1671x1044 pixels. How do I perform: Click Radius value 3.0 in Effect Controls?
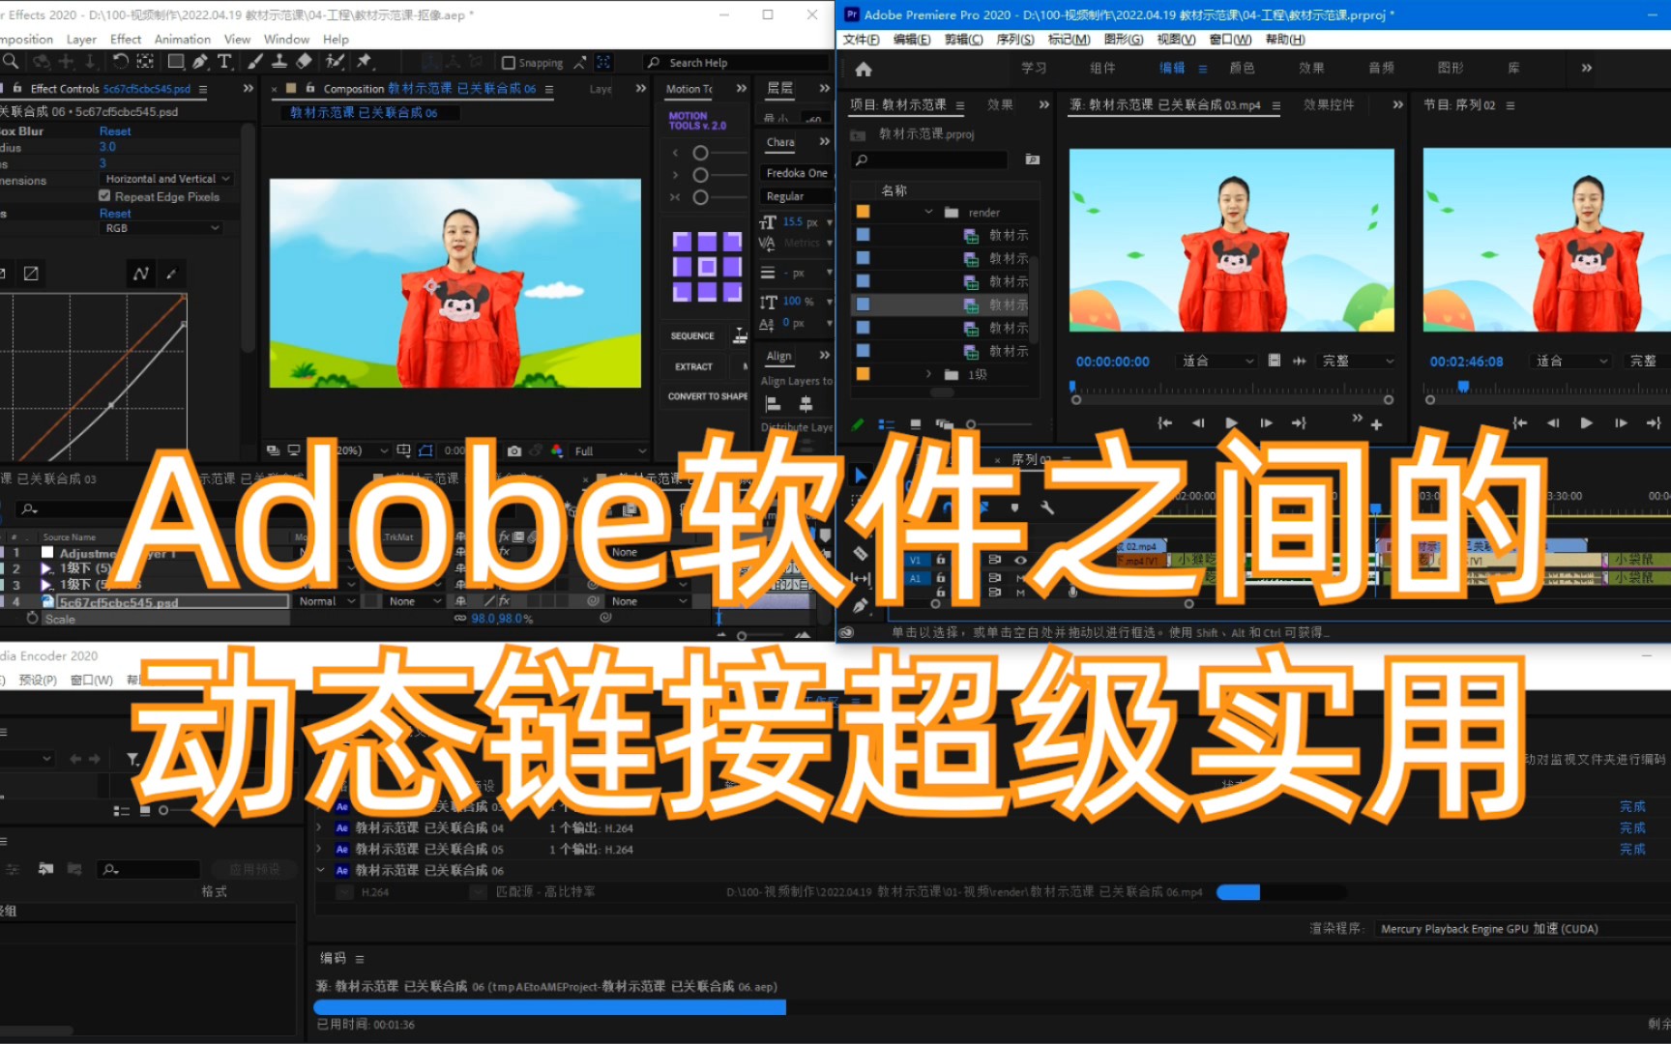click(107, 148)
